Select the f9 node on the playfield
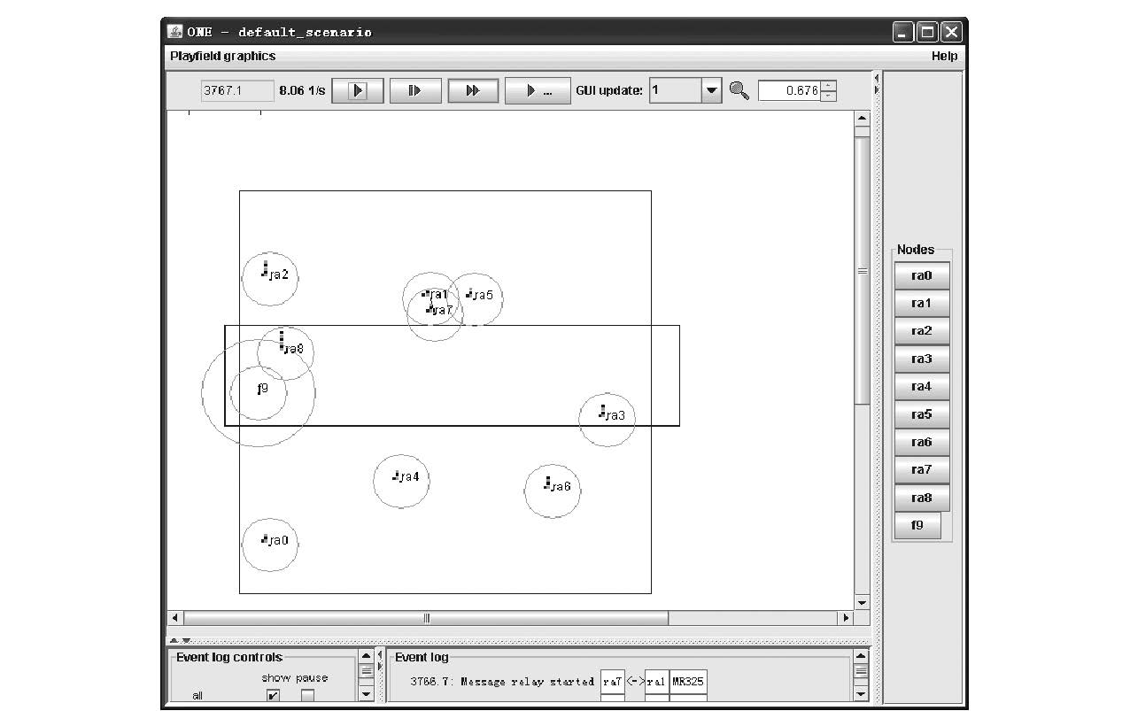This screenshot has height=711, width=1130. (261, 389)
